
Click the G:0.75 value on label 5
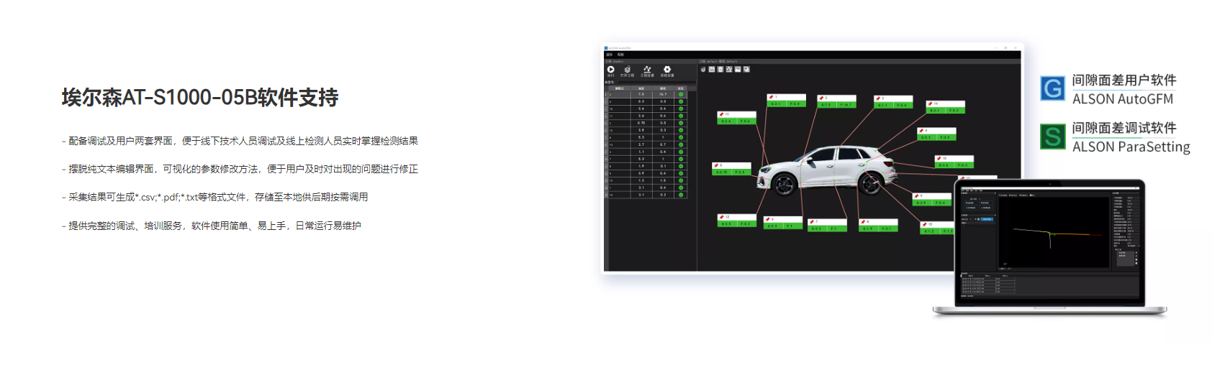tap(722, 172)
